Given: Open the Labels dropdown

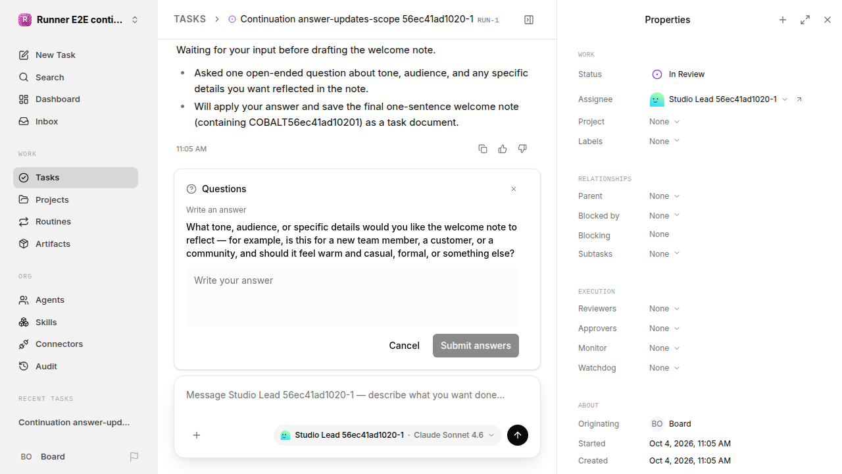Looking at the screenshot, I should click(x=664, y=142).
